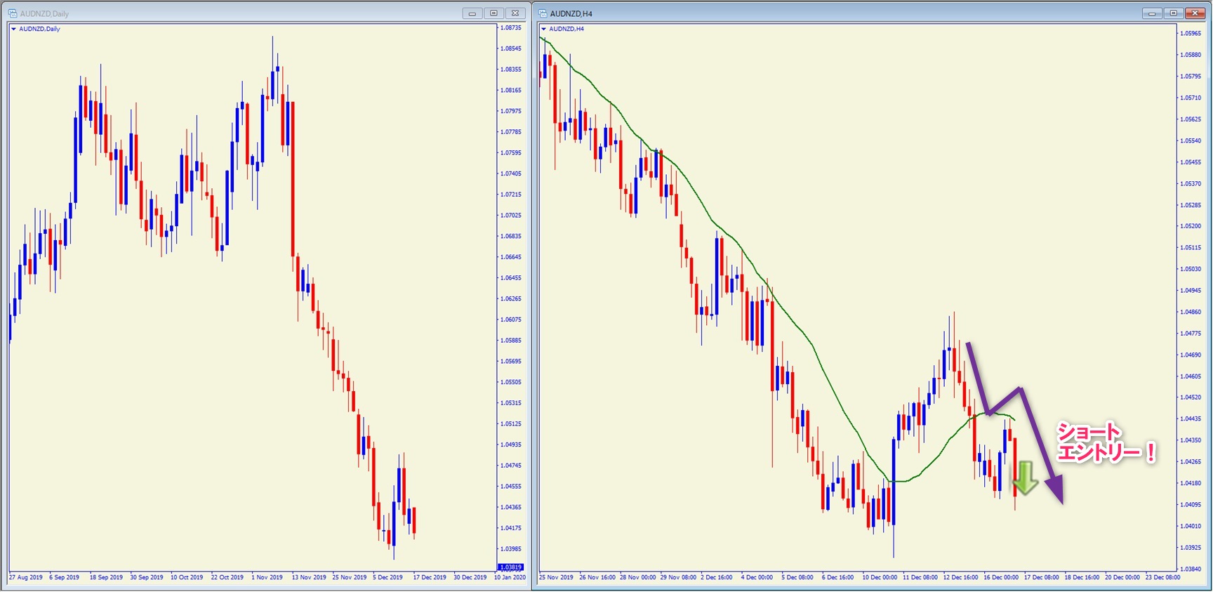The width and height of the screenshot is (1213, 592).
Task: Click the 1.08735 price label
Action: 511,27
